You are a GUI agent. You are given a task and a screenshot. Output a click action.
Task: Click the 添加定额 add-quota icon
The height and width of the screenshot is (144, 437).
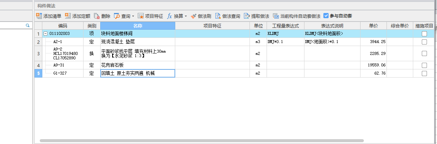(x=68, y=16)
